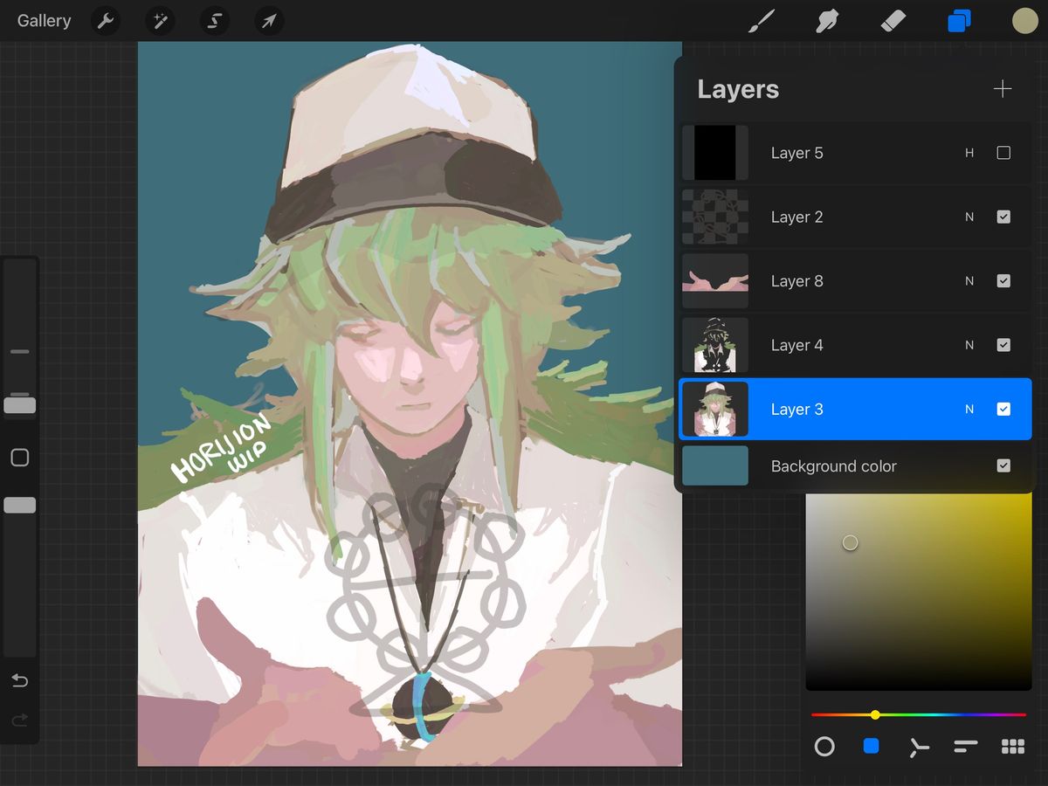Viewport: 1048px width, 786px height.
Task: Show hidden Layer 5 via checkbox
Action: coord(1003,153)
